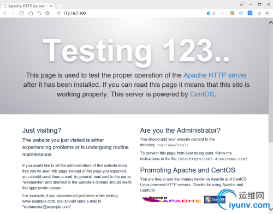Click the 'Just visiting?' heading
273x214 pixels.
pyautogui.click(x=41, y=130)
